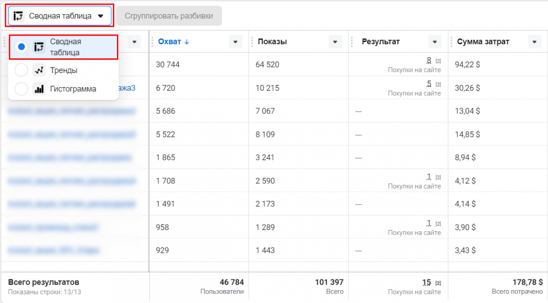The height and width of the screenshot is (303, 548).
Task: Click the Гистограмма bar chart icon
Action: coord(39,89)
